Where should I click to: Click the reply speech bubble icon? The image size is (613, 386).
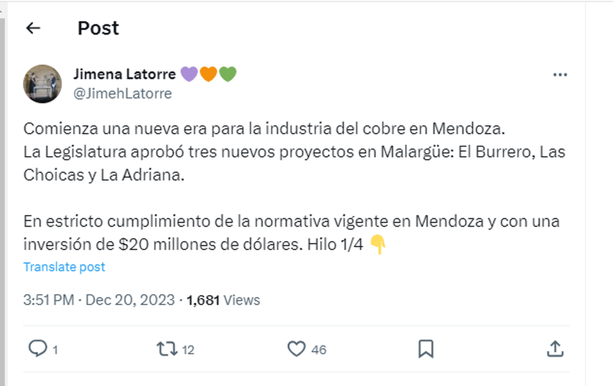pyautogui.click(x=37, y=349)
